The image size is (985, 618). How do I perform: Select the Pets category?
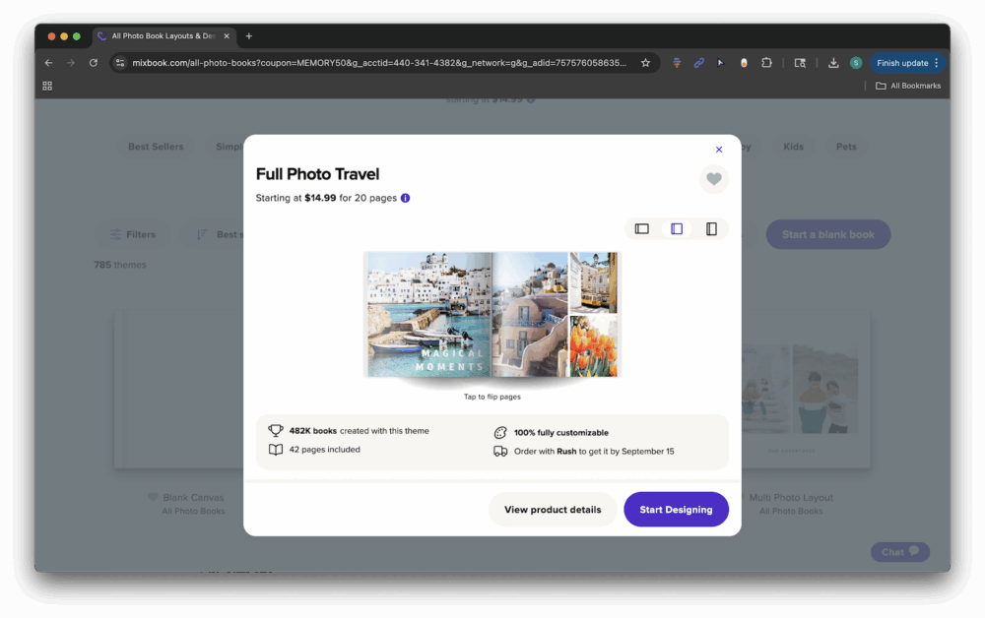tap(846, 147)
